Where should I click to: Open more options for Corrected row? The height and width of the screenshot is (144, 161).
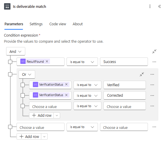tap(152, 96)
